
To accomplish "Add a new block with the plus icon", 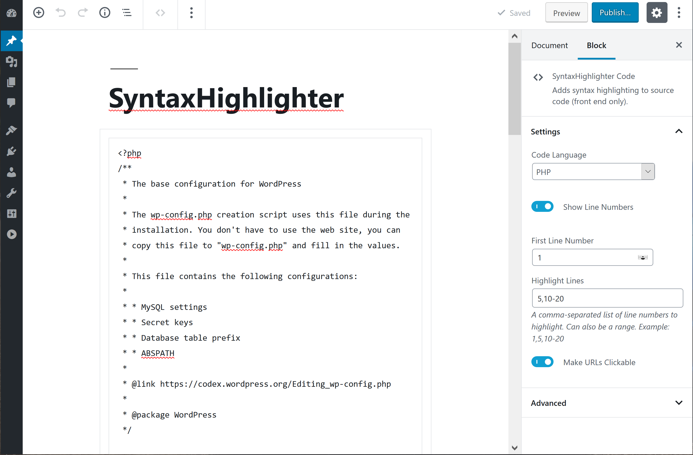I will 39,13.
